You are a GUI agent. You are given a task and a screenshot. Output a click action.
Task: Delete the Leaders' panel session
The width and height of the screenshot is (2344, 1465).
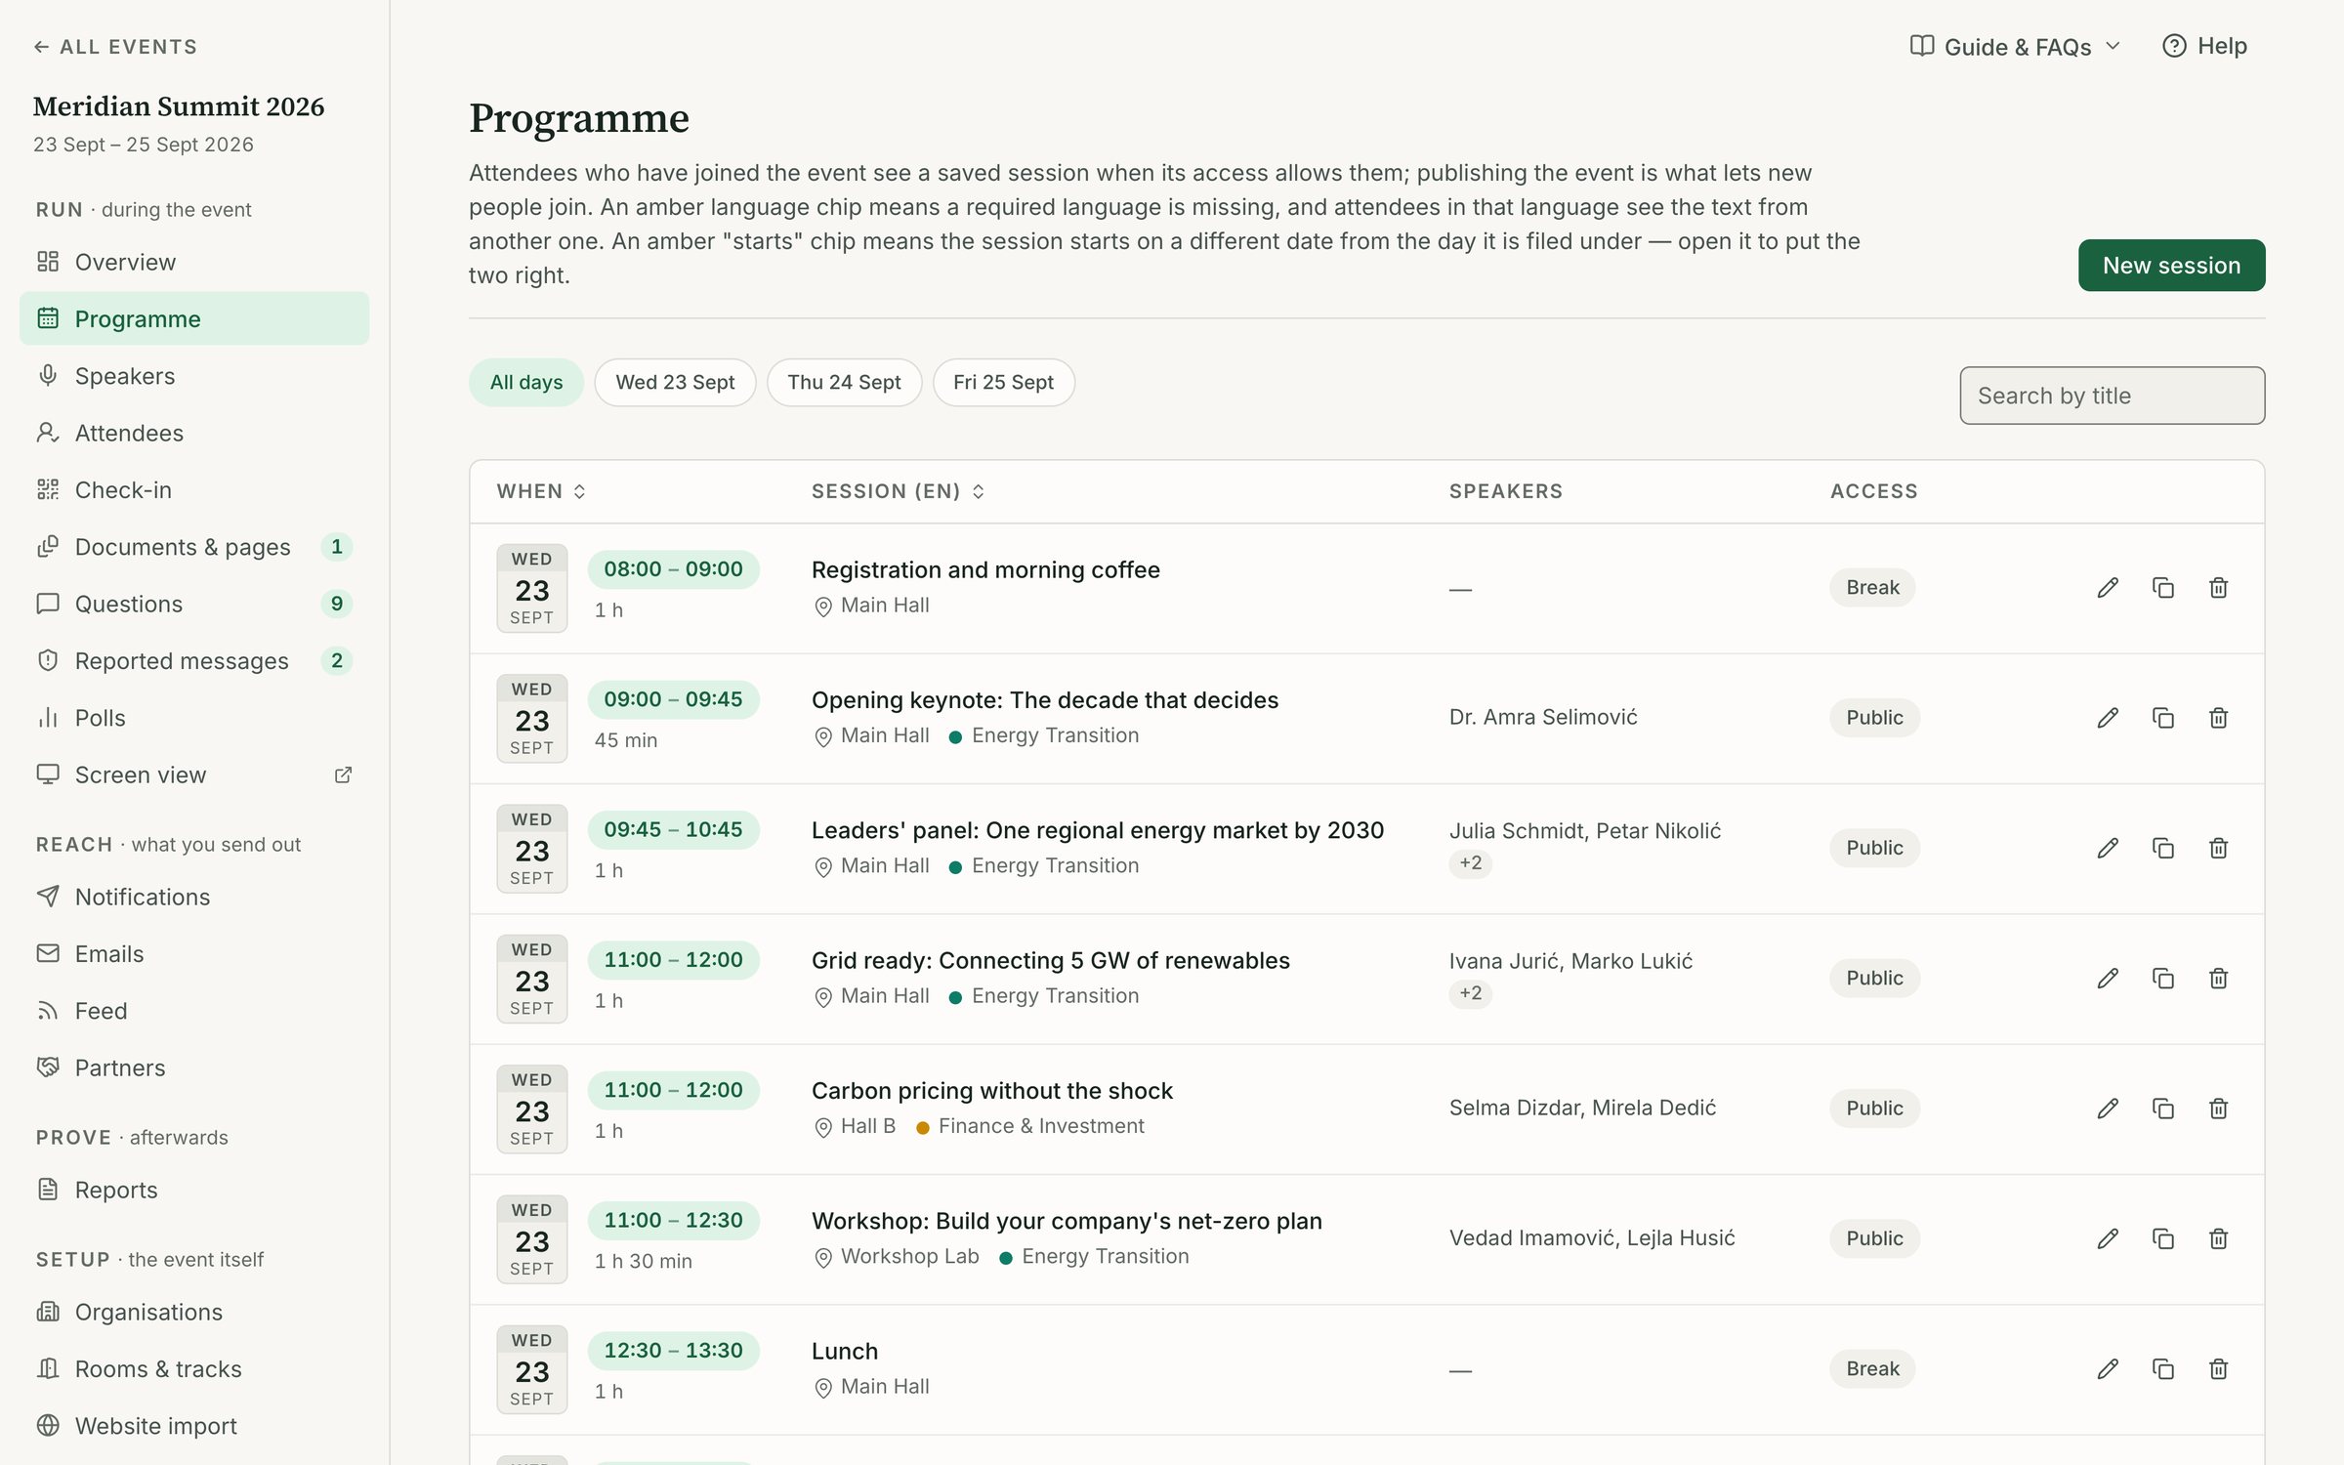click(x=2219, y=848)
